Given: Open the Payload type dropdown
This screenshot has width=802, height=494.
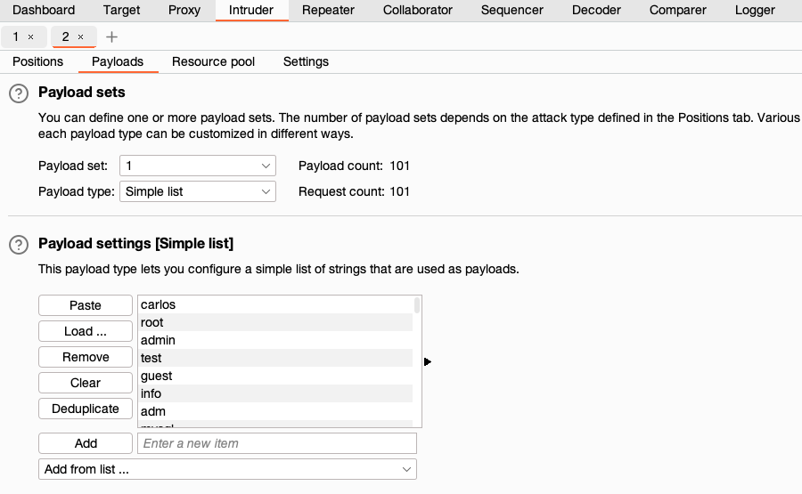Looking at the screenshot, I should 198,191.
